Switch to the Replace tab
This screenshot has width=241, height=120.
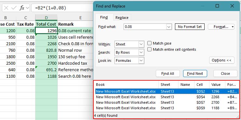(122, 18)
